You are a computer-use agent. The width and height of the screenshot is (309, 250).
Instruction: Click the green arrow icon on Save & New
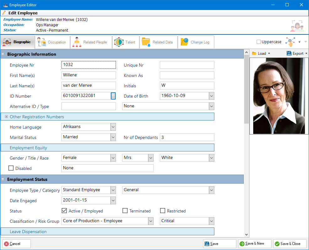pos(242,244)
